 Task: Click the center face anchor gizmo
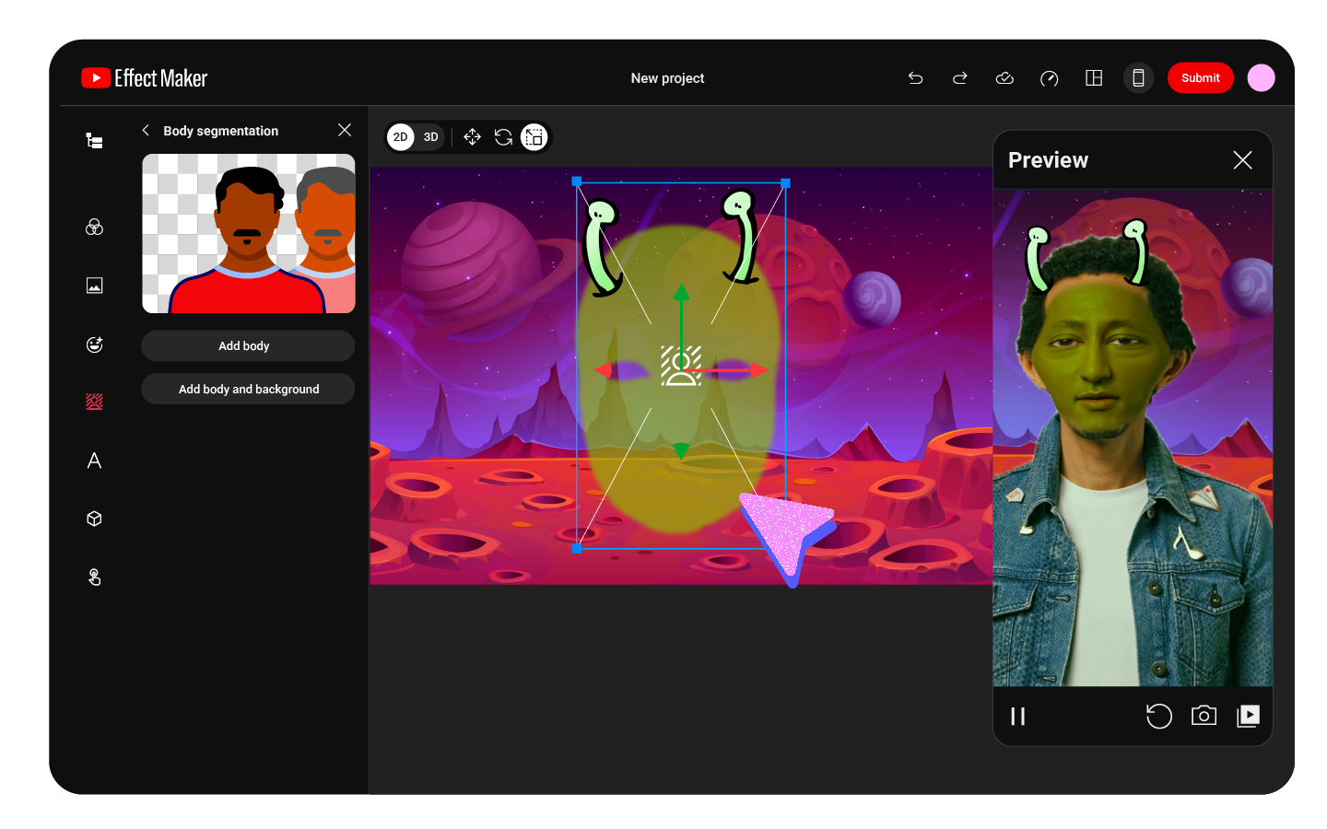681,366
